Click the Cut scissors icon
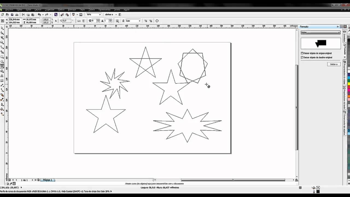Screen dimensions: 350x197 click(x=23, y=15)
